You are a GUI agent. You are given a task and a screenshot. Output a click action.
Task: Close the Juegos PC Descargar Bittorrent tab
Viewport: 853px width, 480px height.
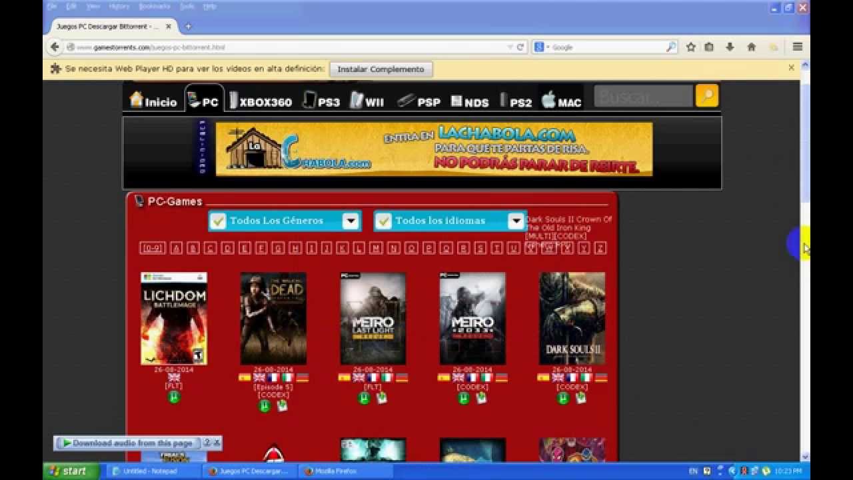click(x=169, y=27)
